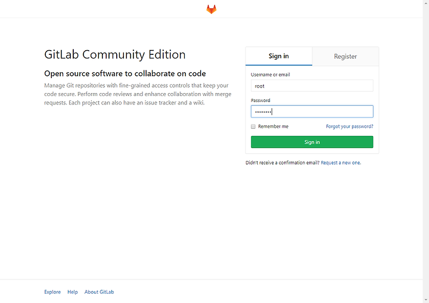429x303 pixels.
Task: Click the Password field label
Action: pyautogui.click(x=260, y=100)
